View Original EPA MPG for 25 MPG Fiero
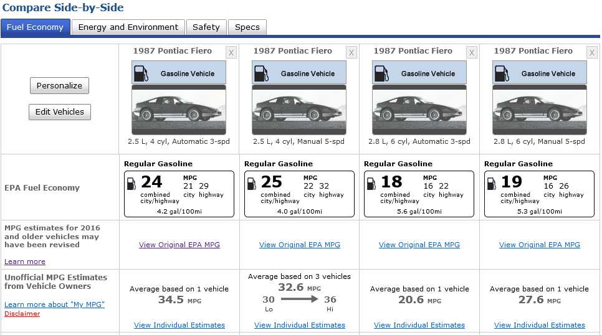 tap(300, 245)
